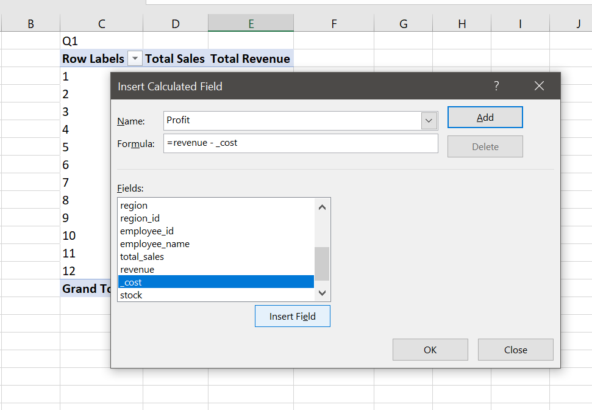Select employee_name in the Fields list
Screen dimensions: 592x410
[155, 244]
